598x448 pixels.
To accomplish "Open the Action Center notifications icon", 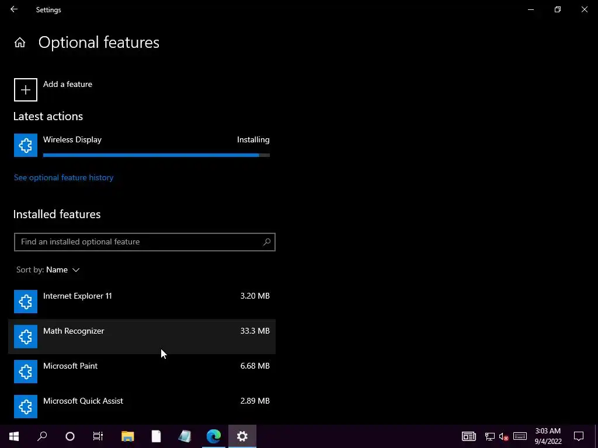I will pos(579,436).
